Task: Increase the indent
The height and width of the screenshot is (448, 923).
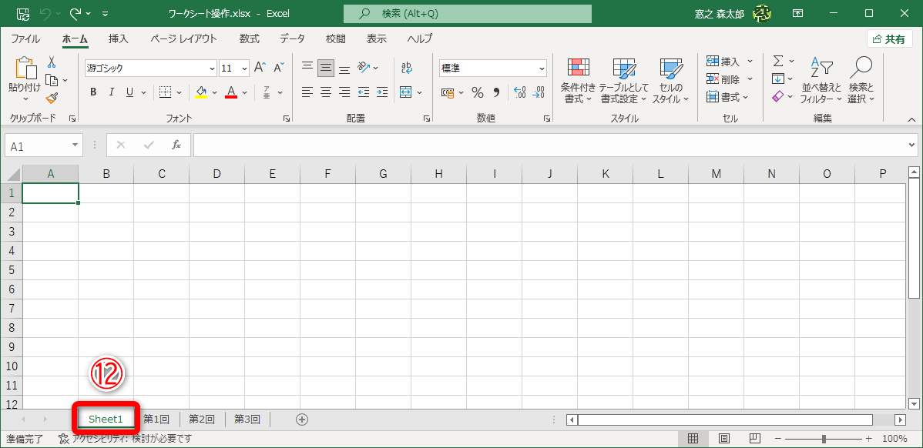Action: click(382, 92)
